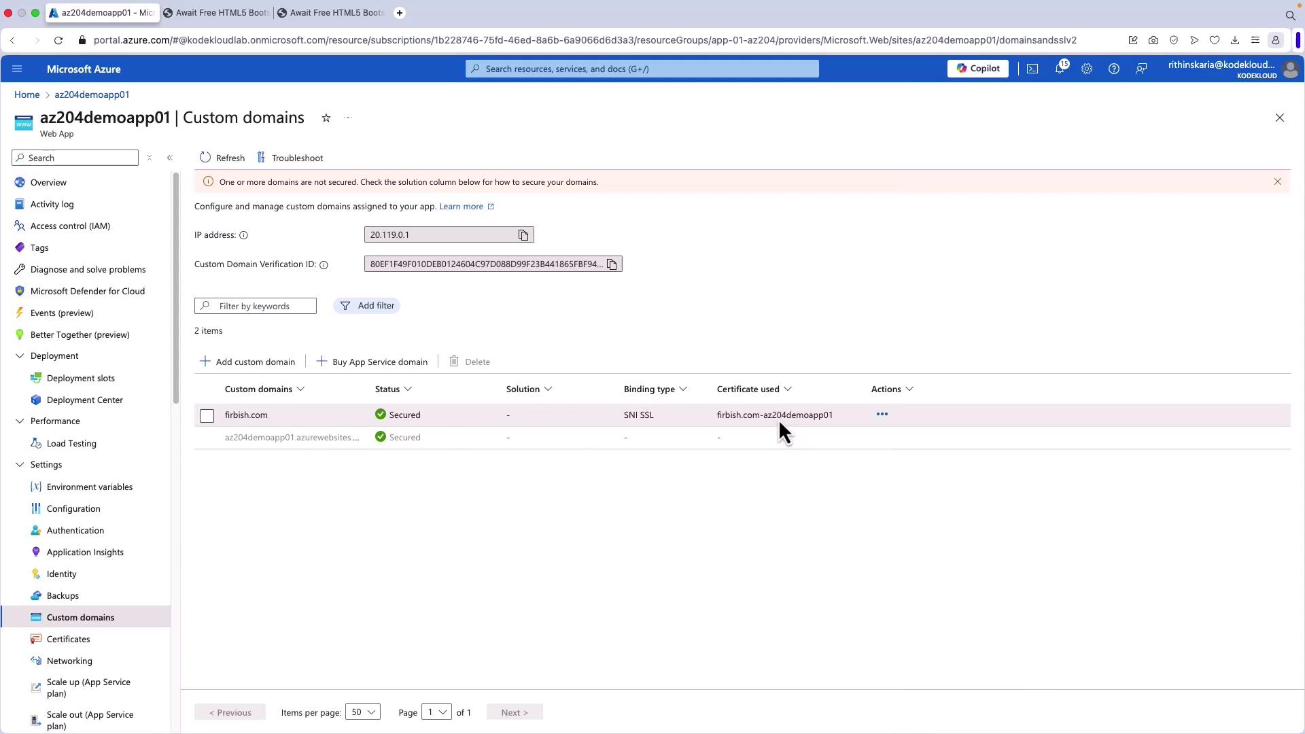The height and width of the screenshot is (734, 1305).
Task: Open portal settings gear
Action: point(1087,69)
